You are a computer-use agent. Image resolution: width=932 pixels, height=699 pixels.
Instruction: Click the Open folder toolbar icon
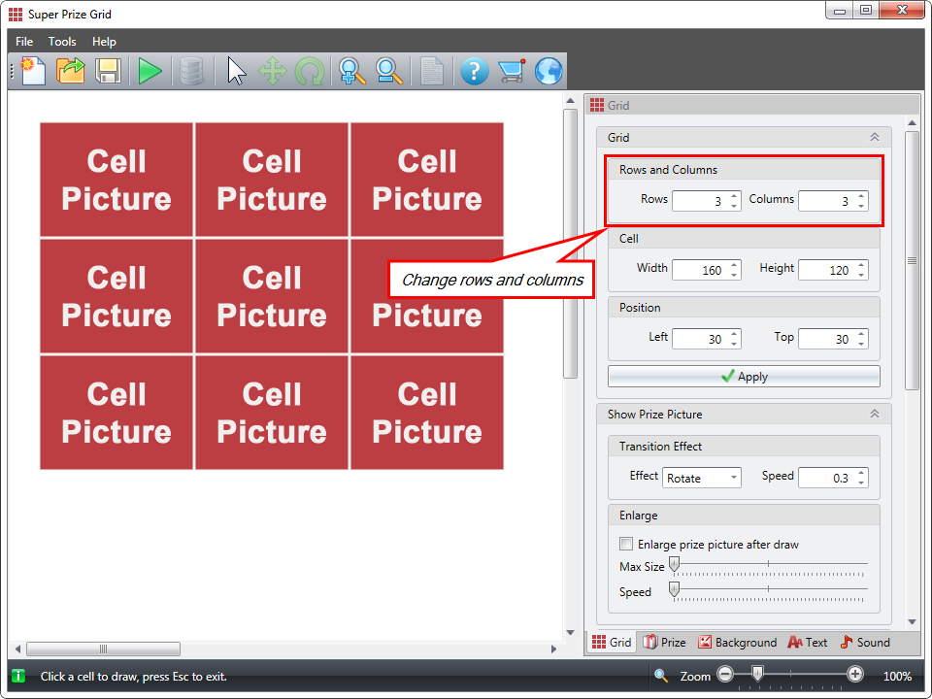pos(71,71)
